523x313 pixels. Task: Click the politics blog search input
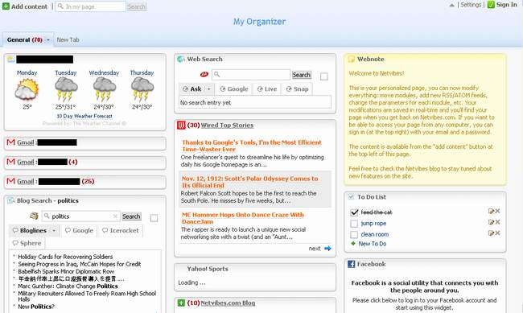pyautogui.click(x=80, y=216)
